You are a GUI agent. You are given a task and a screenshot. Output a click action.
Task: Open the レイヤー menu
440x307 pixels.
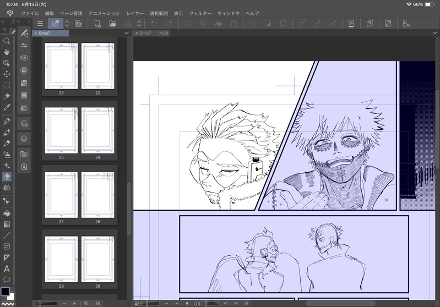pyautogui.click(x=135, y=13)
